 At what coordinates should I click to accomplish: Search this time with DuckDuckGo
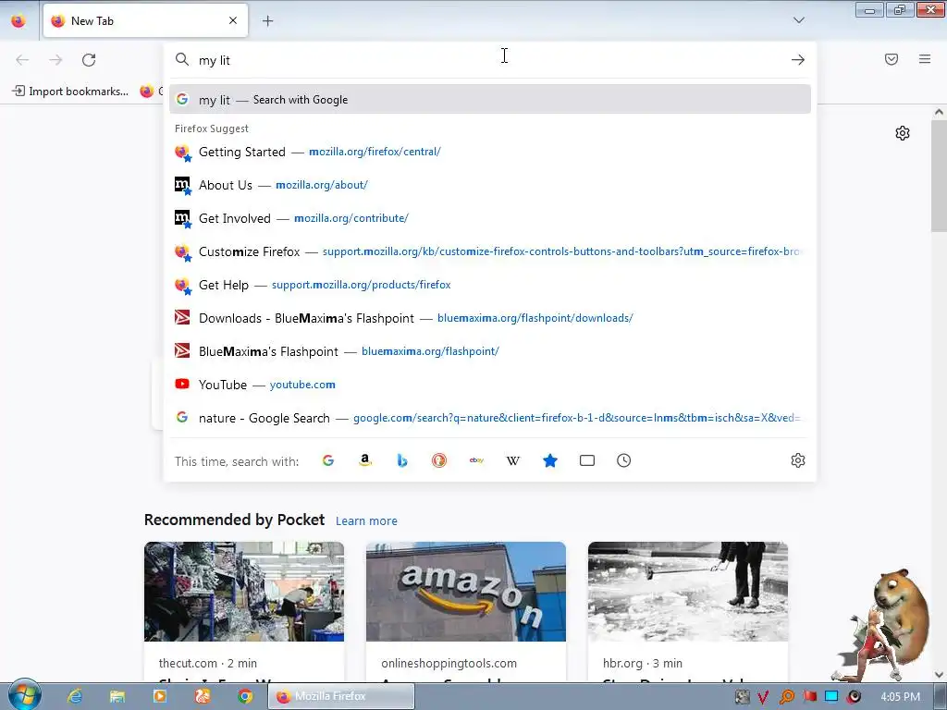click(x=439, y=460)
